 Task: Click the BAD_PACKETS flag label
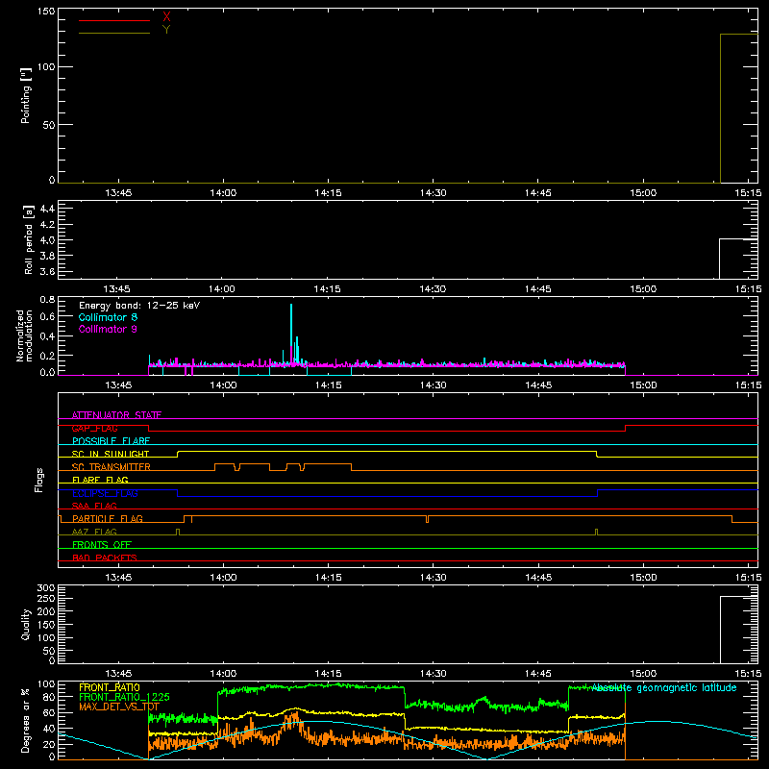pos(105,558)
